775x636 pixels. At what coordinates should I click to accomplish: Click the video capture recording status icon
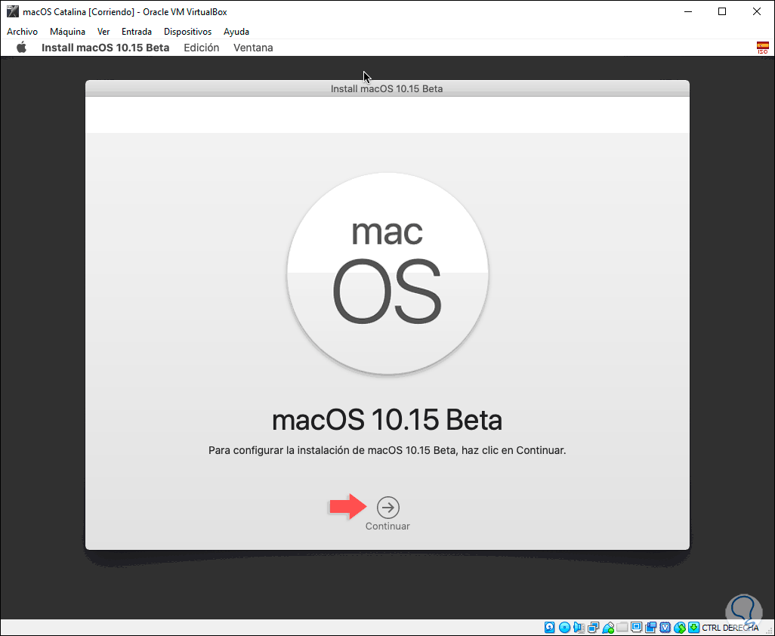click(650, 628)
